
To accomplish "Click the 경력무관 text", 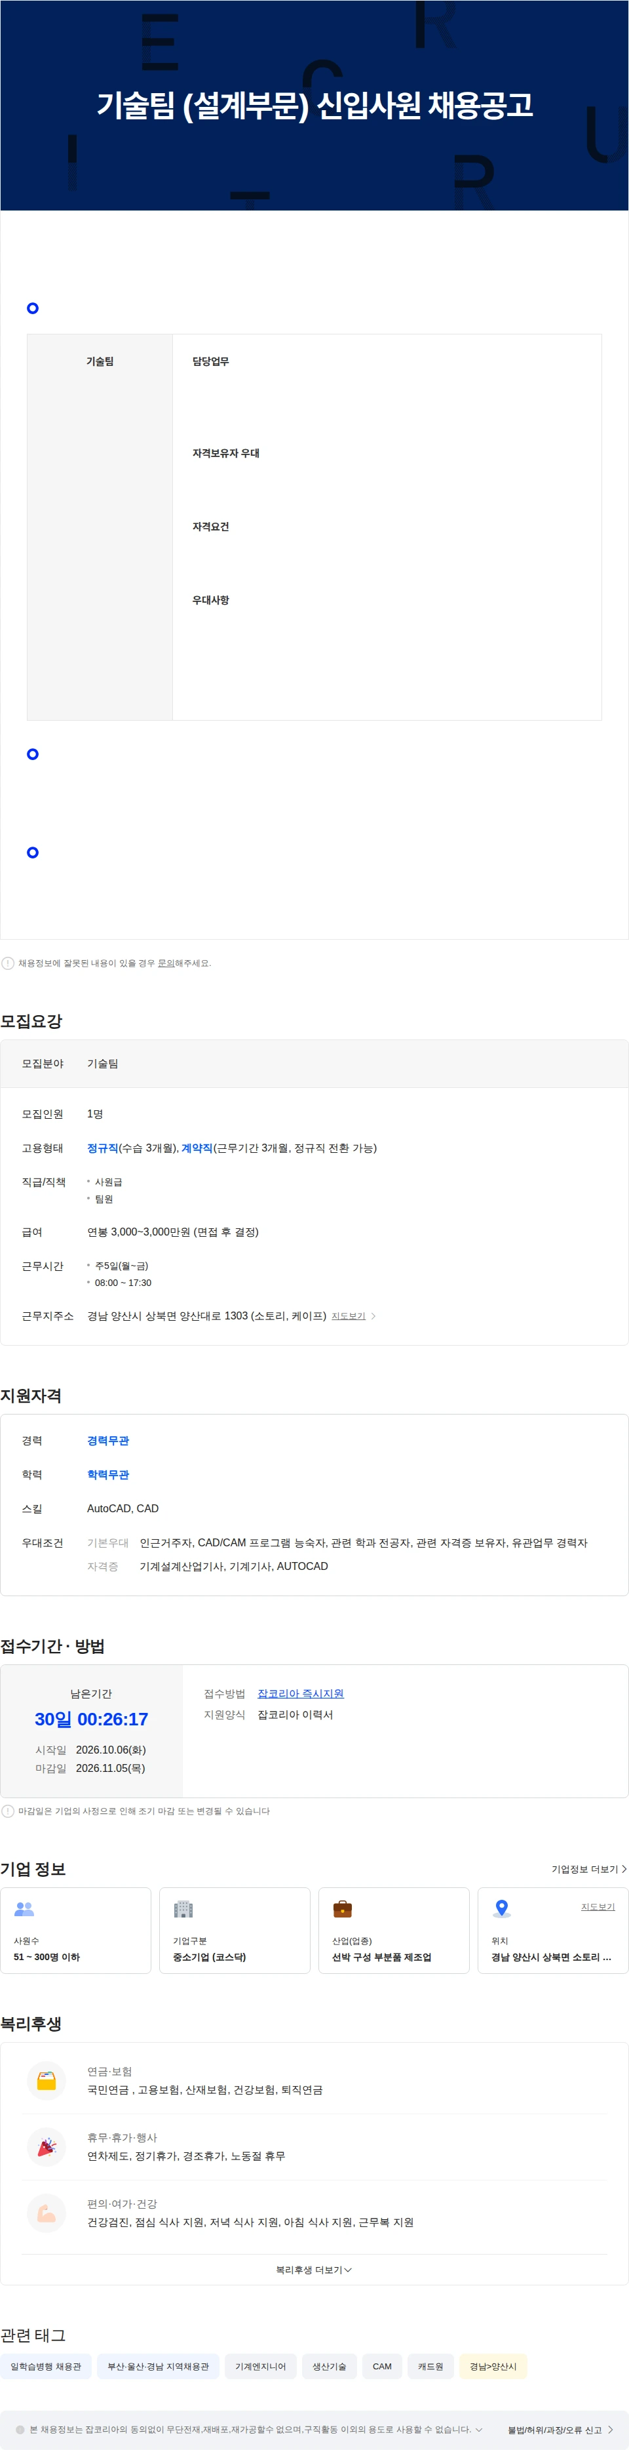I will click(108, 1441).
